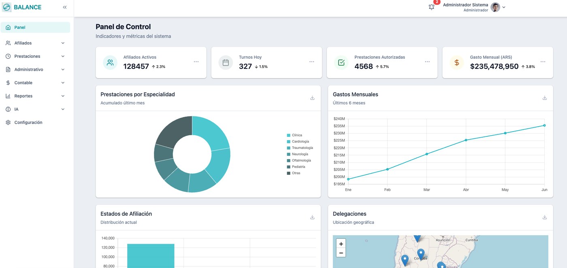Go to Panel in the sidebar
Viewport: 567px width, 268px height.
(35, 28)
